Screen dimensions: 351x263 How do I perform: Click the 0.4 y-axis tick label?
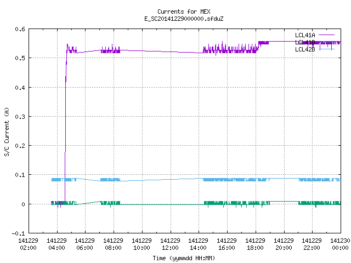20,88
